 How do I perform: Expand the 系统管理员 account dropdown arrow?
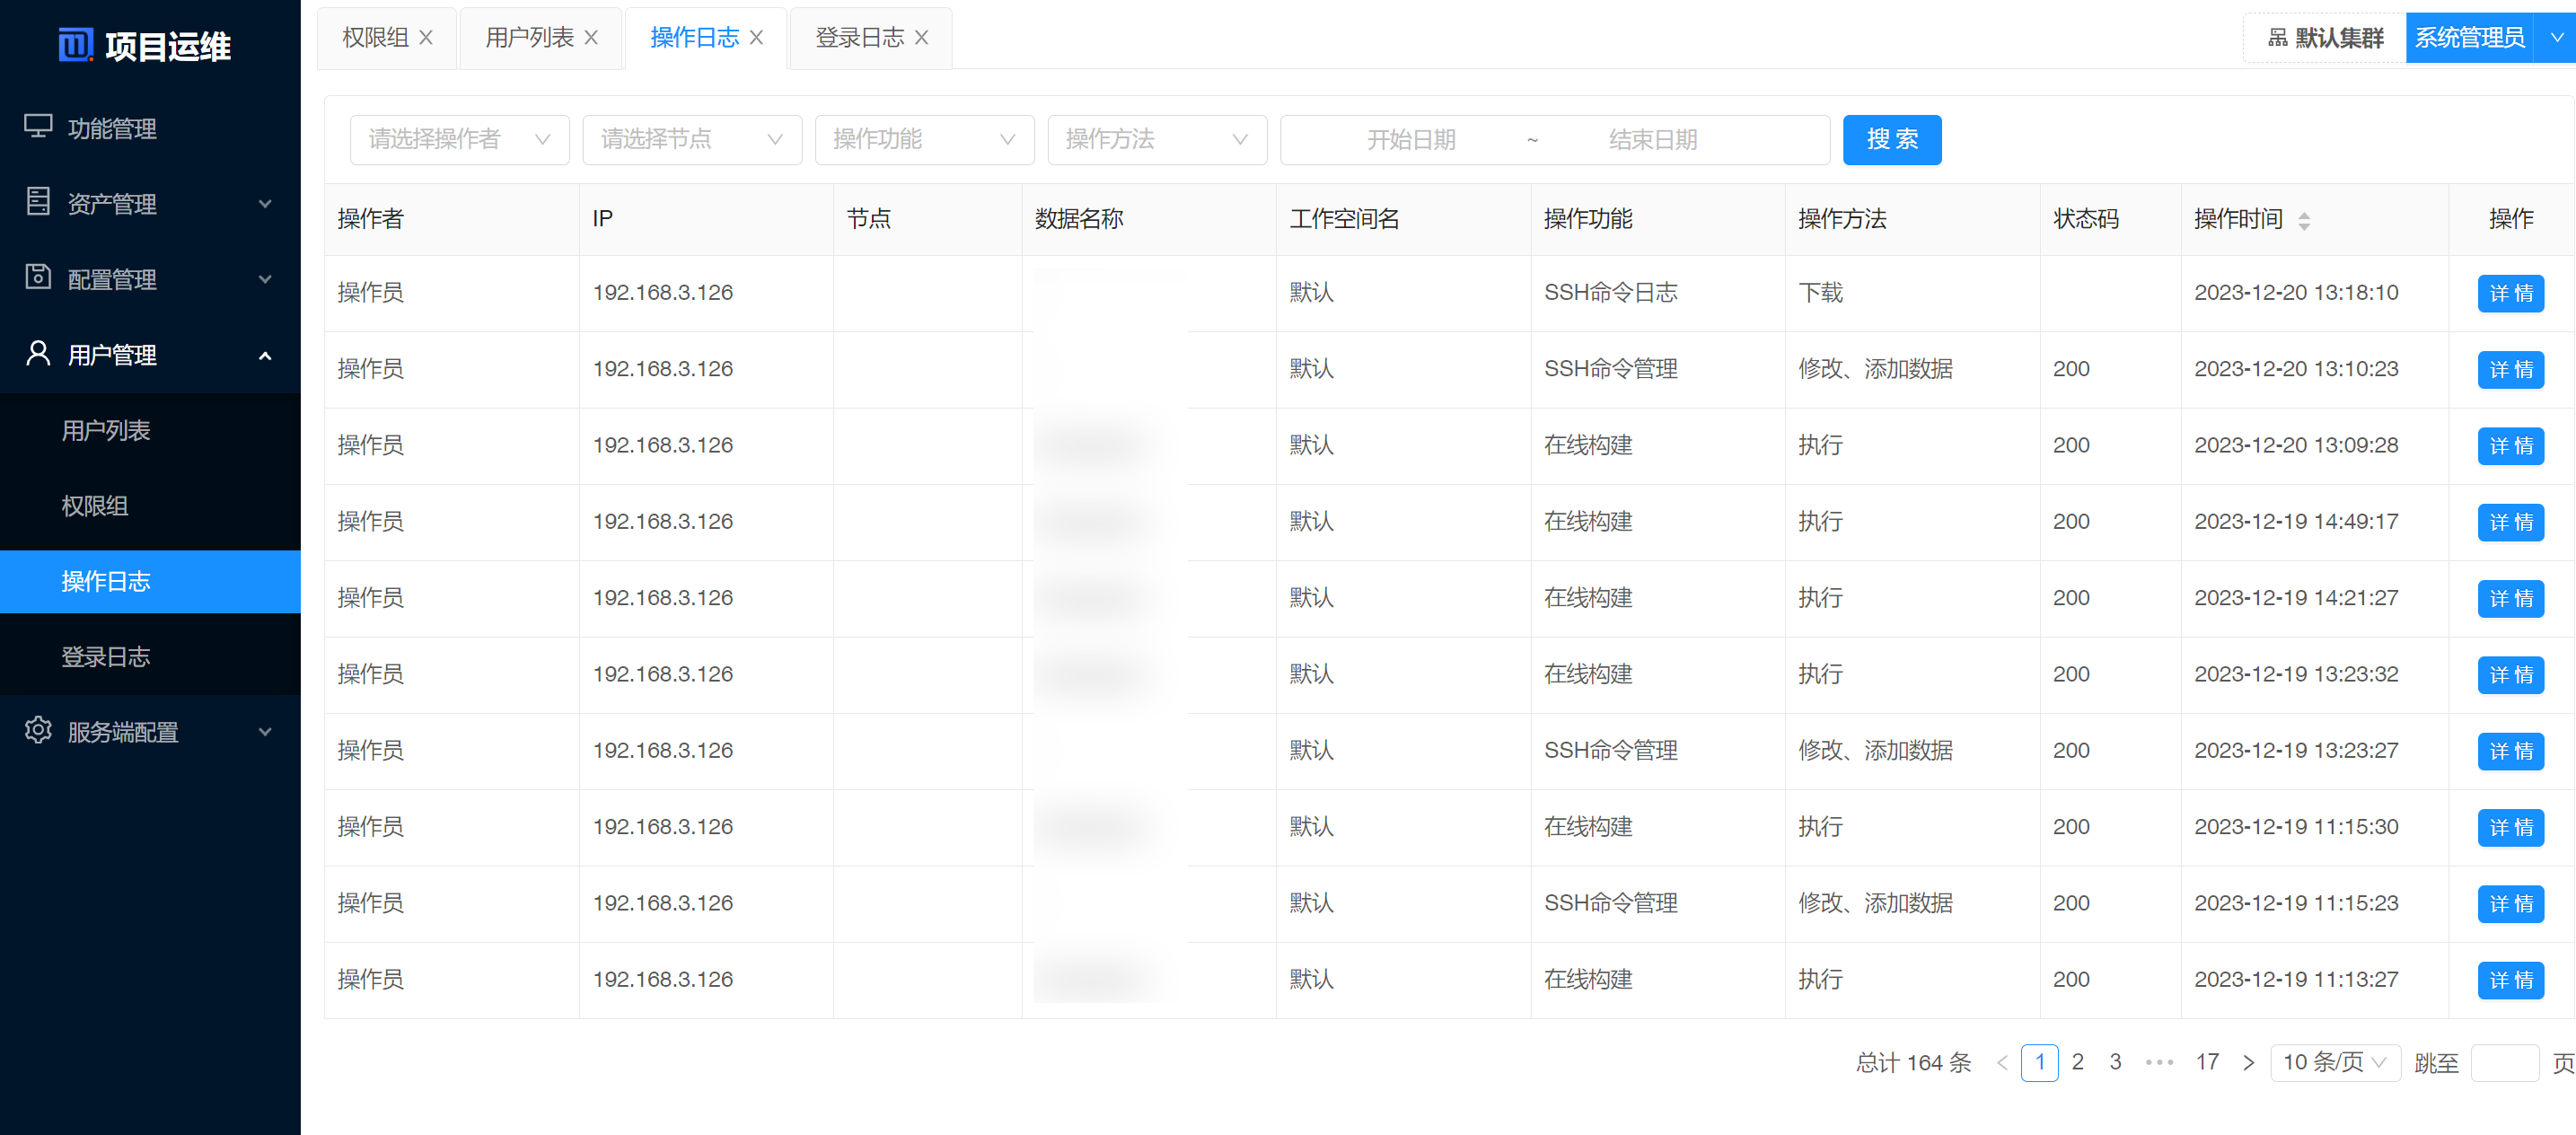tap(2556, 37)
